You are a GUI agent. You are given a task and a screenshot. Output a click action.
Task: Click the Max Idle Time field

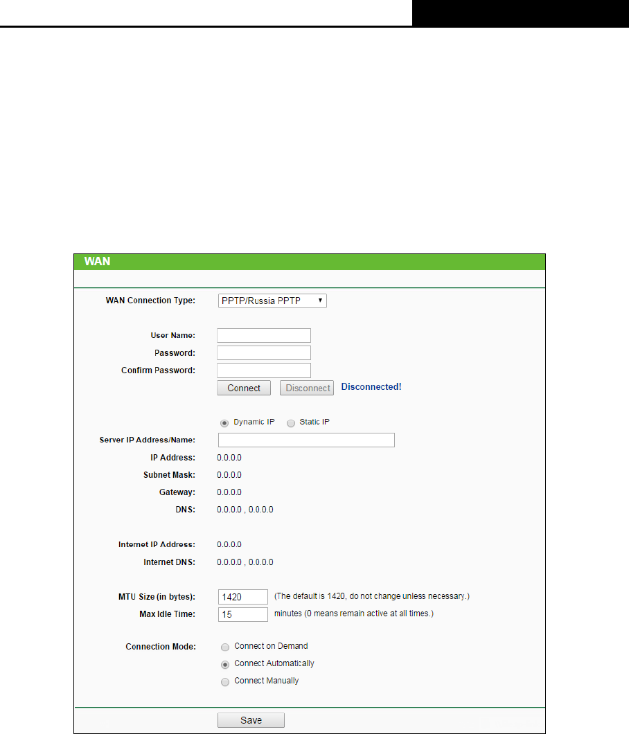click(243, 614)
